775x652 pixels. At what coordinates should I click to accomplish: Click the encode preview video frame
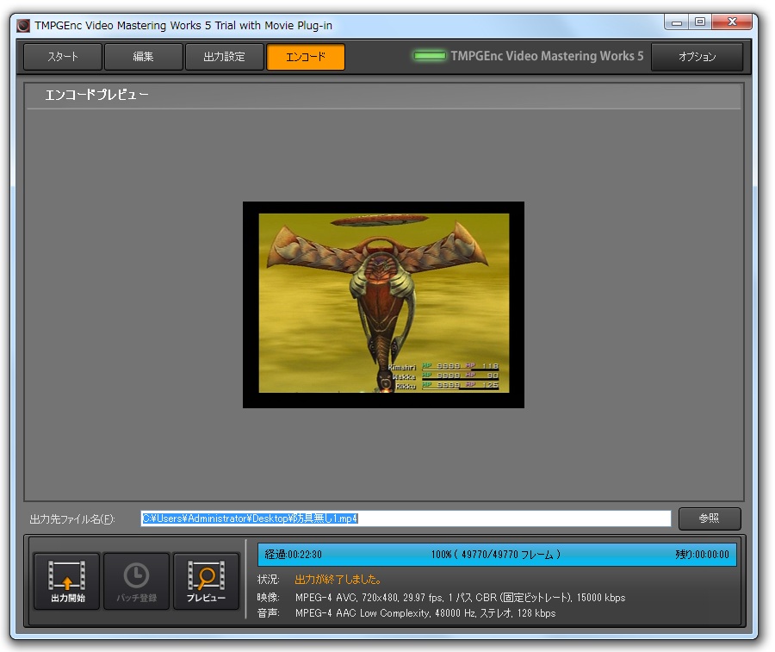[383, 304]
